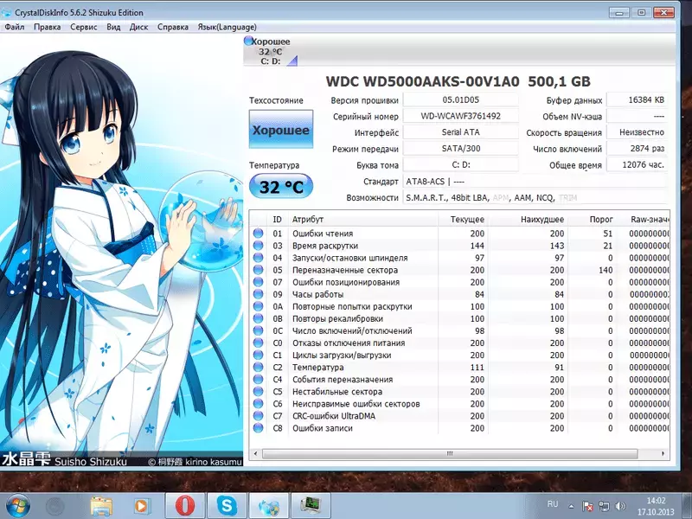Click the SATA/300 transfer mode field
This screenshot has width=692, height=519.
click(461, 149)
